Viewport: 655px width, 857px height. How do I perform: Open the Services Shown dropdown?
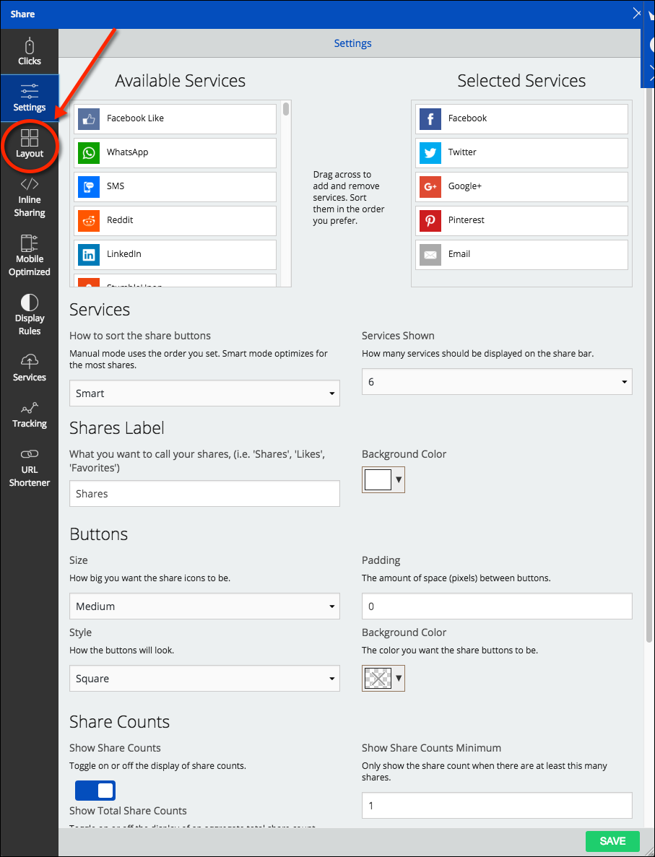(x=496, y=382)
